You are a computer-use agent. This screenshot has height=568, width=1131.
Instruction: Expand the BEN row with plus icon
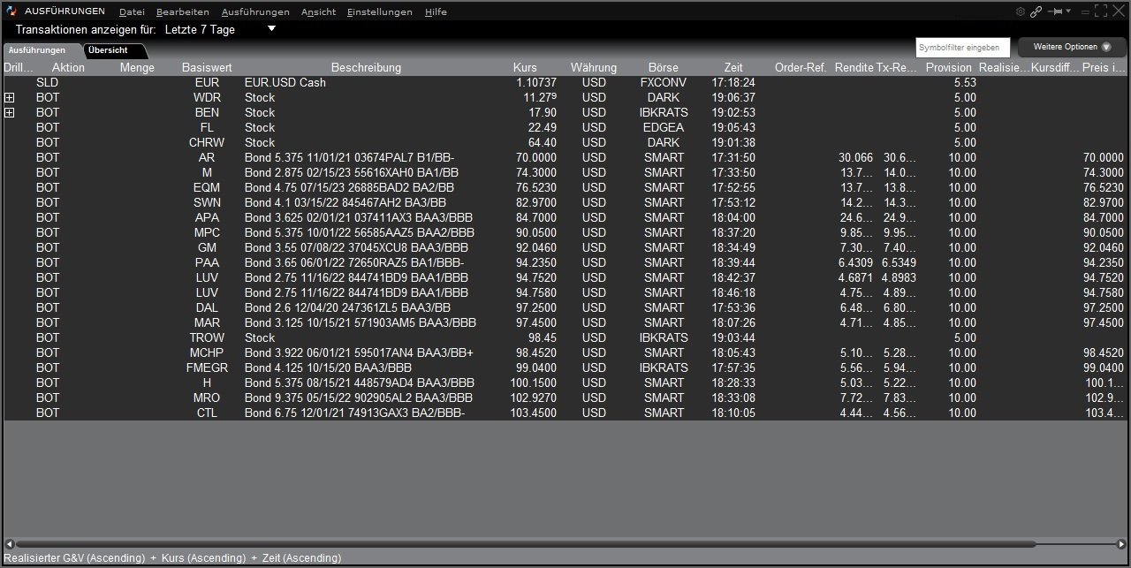[10, 113]
